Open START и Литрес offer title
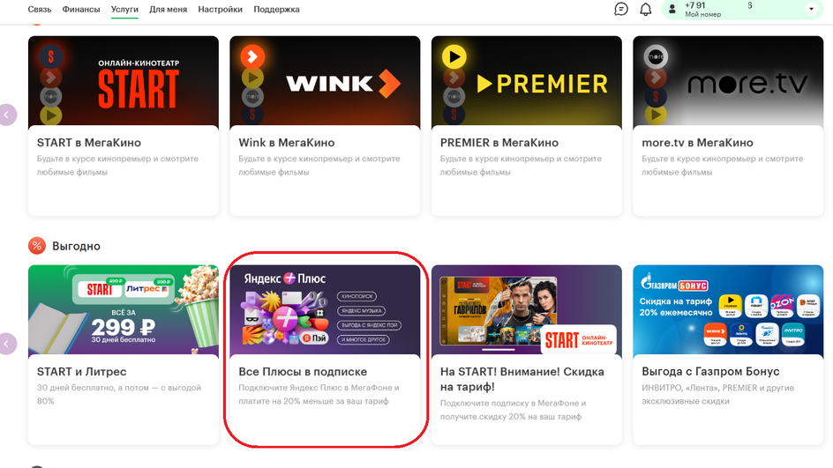The height and width of the screenshot is (468, 833). pyautogui.click(x=81, y=371)
